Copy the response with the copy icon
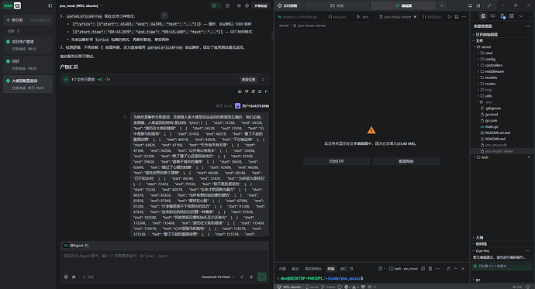Screen dimensions: 535x289 click(254, 91)
